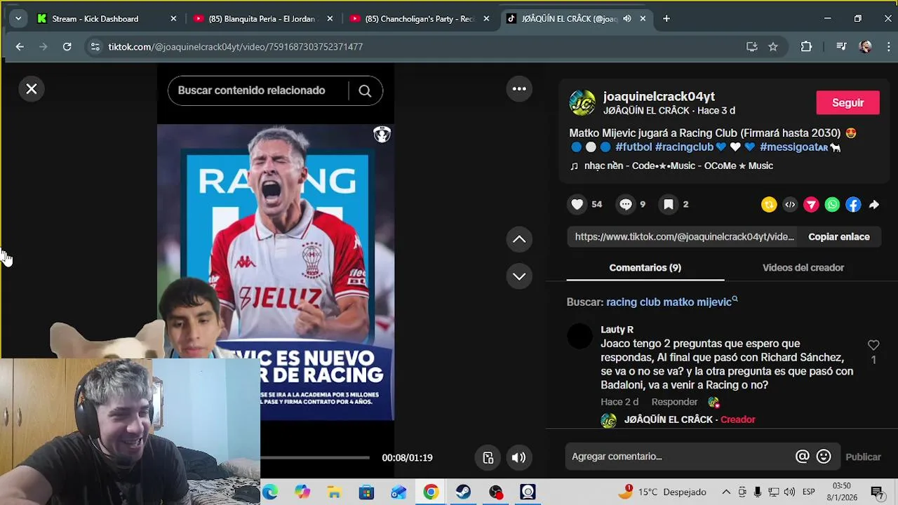Click the search magnifier icon

click(365, 90)
